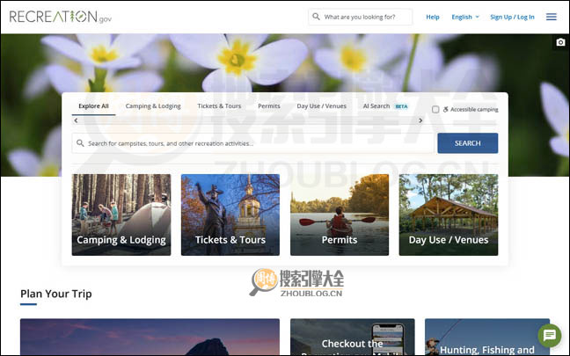Click the magnifier icon in campsite search

click(x=81, y=143)
